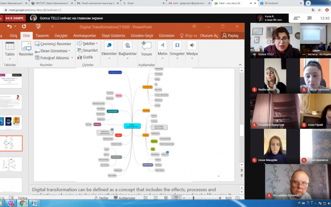Open zoom dialog via %50 percentage
Viewport: 331px width, 207px height.
(228, 198)
